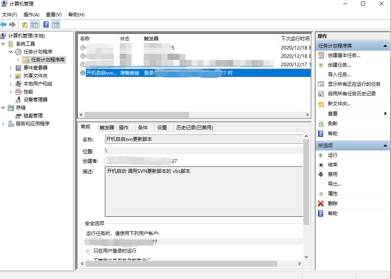Click the 禁用 gray arrow icon
Viewport: 391px width, 279px height.
click(321, 174)
